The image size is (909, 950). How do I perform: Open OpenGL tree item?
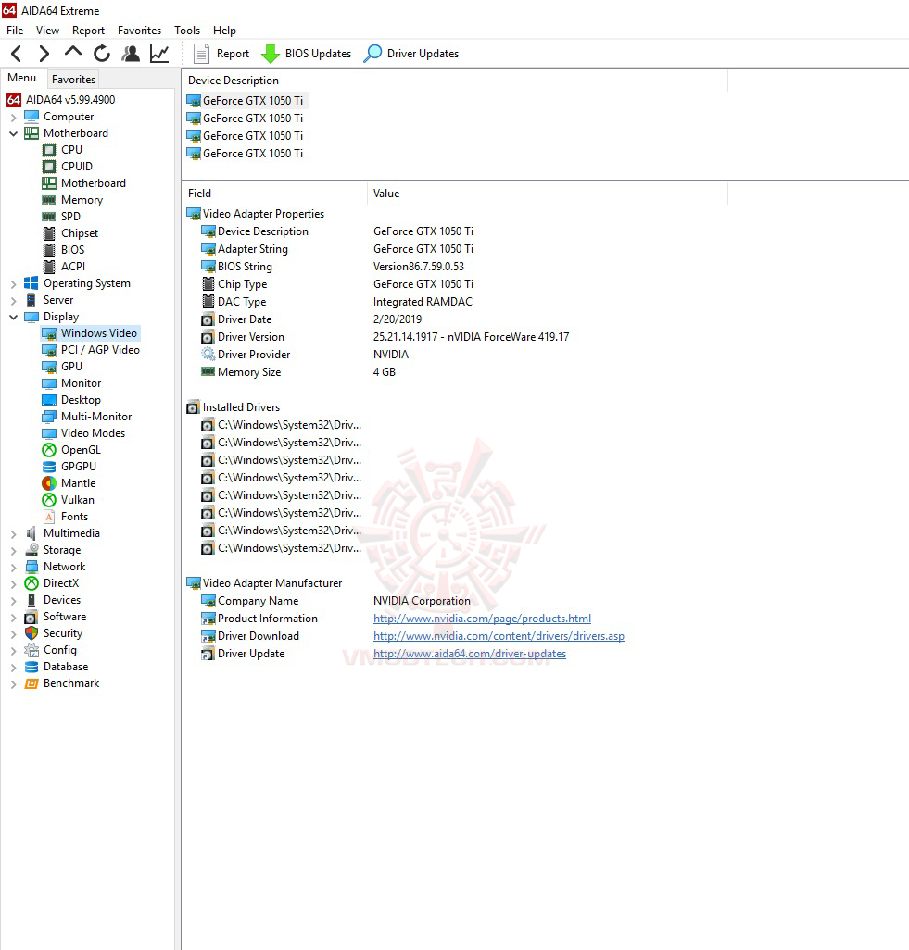click(81, 450)
